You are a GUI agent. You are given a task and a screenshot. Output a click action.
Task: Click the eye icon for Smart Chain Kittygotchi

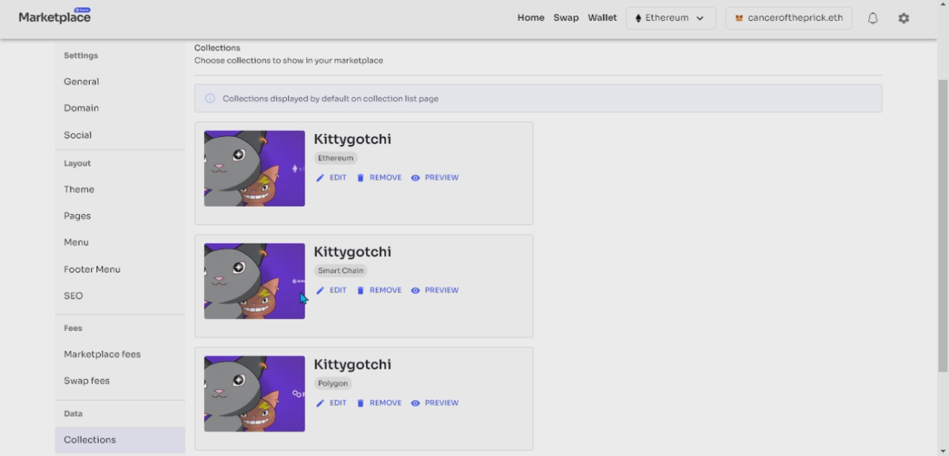point(415,290)
